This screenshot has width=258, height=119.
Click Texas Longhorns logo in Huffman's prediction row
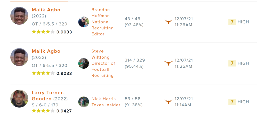pyautogui.click(x=168, y=22)
